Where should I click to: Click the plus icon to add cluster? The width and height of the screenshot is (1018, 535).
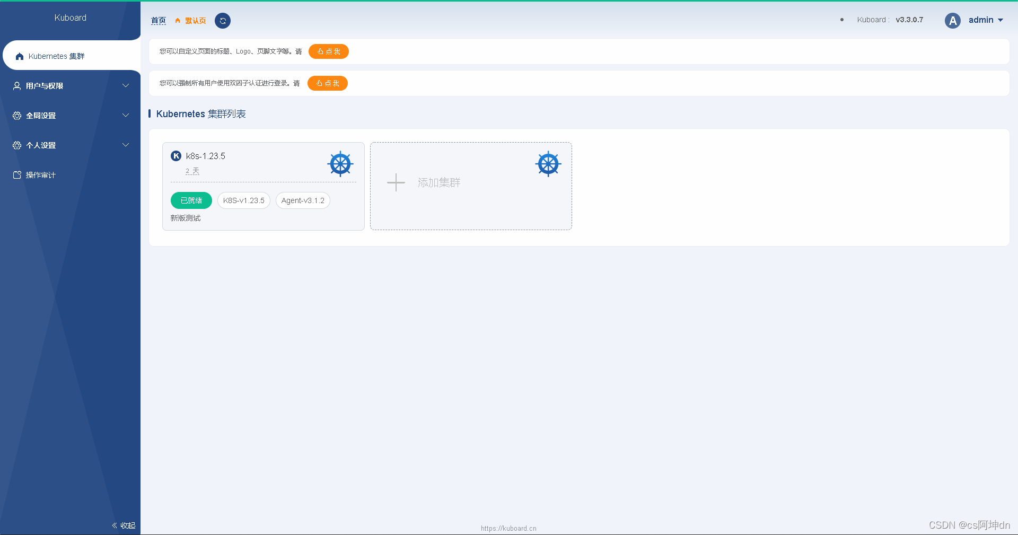(x=396, y=182)
